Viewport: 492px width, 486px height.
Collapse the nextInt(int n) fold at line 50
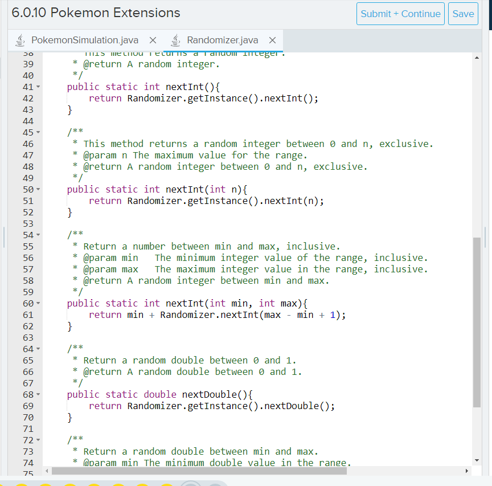[x=38, y=189]
